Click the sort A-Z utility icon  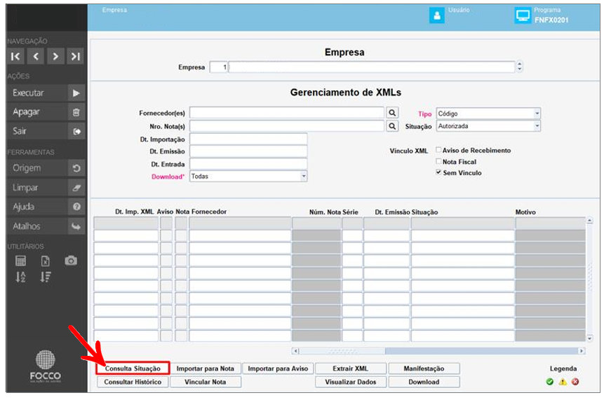coord(21,277)
